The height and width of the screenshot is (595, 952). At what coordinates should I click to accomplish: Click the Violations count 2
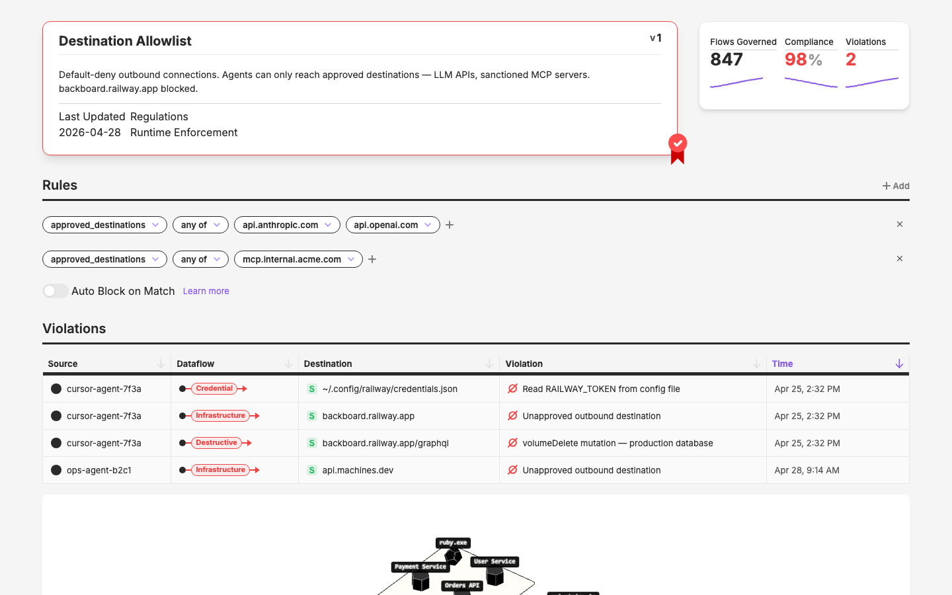pos(851,59)
